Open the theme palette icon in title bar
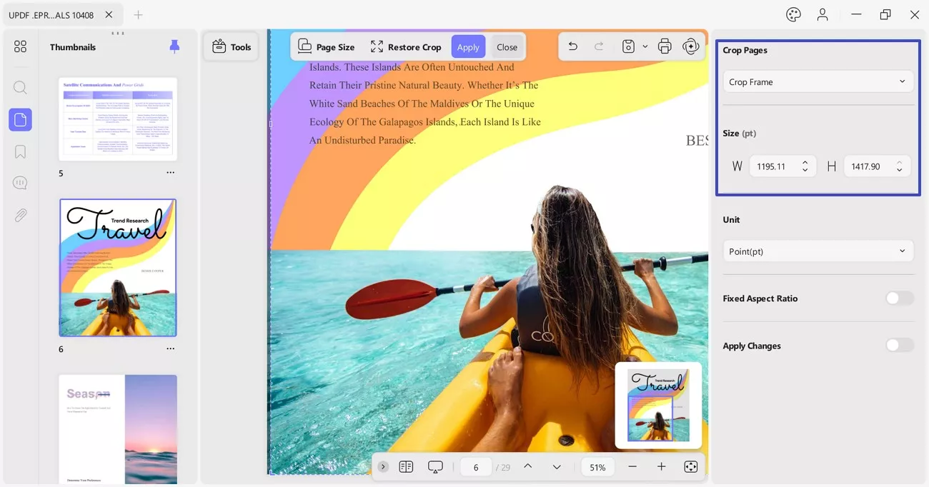This screenshot has height=487, width=929. click(793, 14)
